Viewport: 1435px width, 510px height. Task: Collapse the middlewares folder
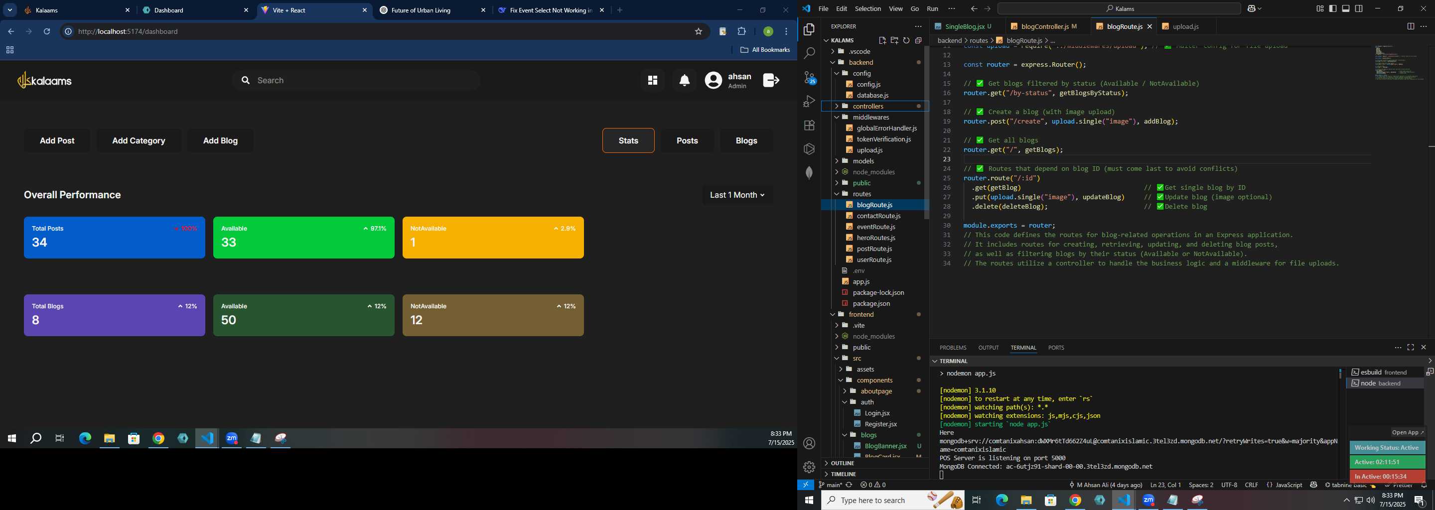875,117
